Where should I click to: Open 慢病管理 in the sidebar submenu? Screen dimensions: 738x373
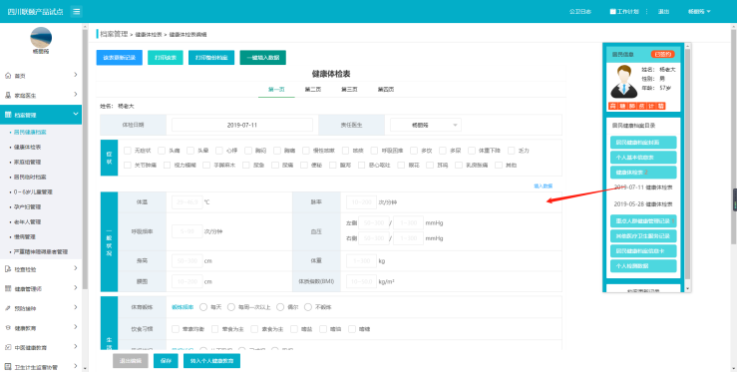pos(25,237)
